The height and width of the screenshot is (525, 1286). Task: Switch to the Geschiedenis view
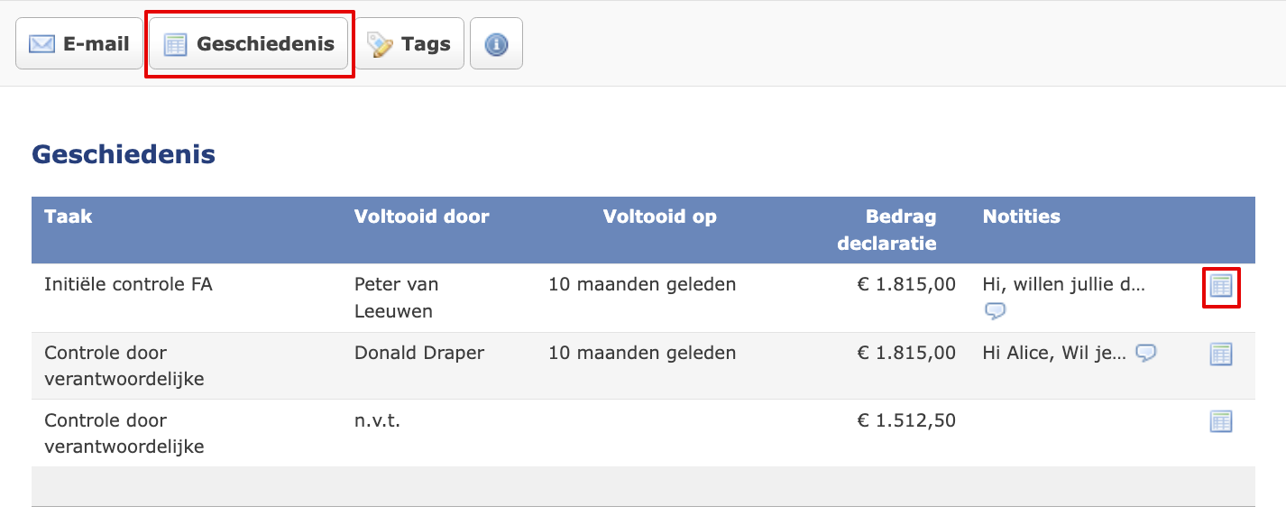pos(249,43)
